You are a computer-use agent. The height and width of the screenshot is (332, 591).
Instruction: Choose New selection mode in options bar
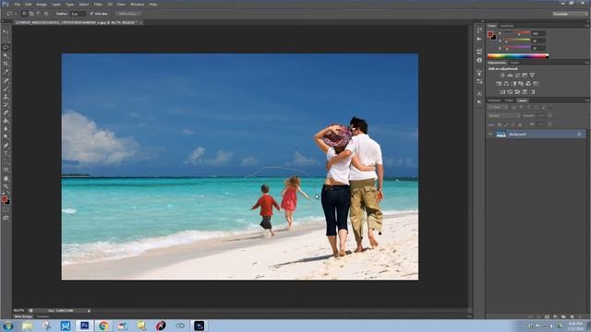(24, 14)
